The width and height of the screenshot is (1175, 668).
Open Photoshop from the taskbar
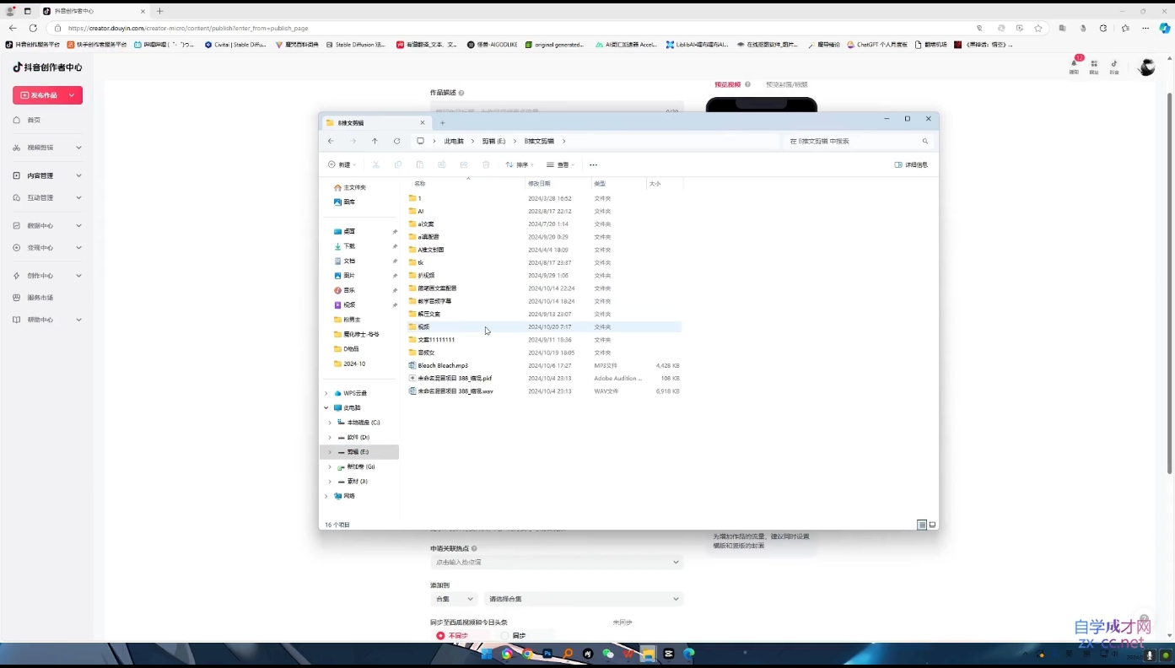pos(547,654)
